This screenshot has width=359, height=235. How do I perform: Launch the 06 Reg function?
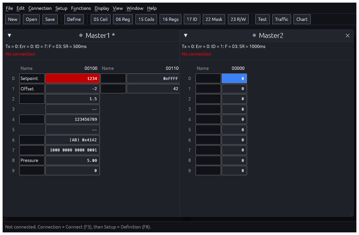(x=123, y=19)
